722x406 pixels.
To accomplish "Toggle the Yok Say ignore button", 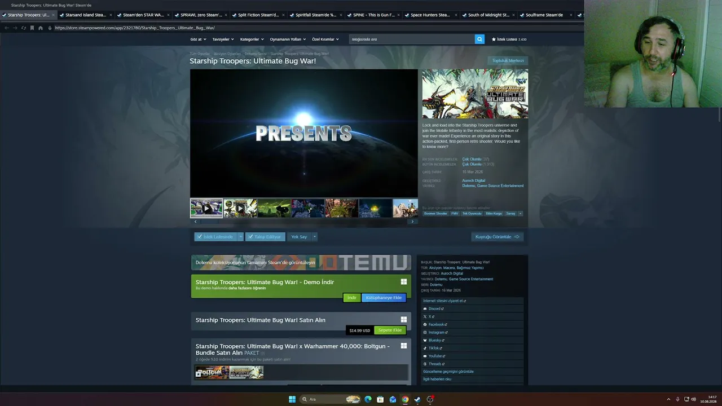I will coord(299,237).
